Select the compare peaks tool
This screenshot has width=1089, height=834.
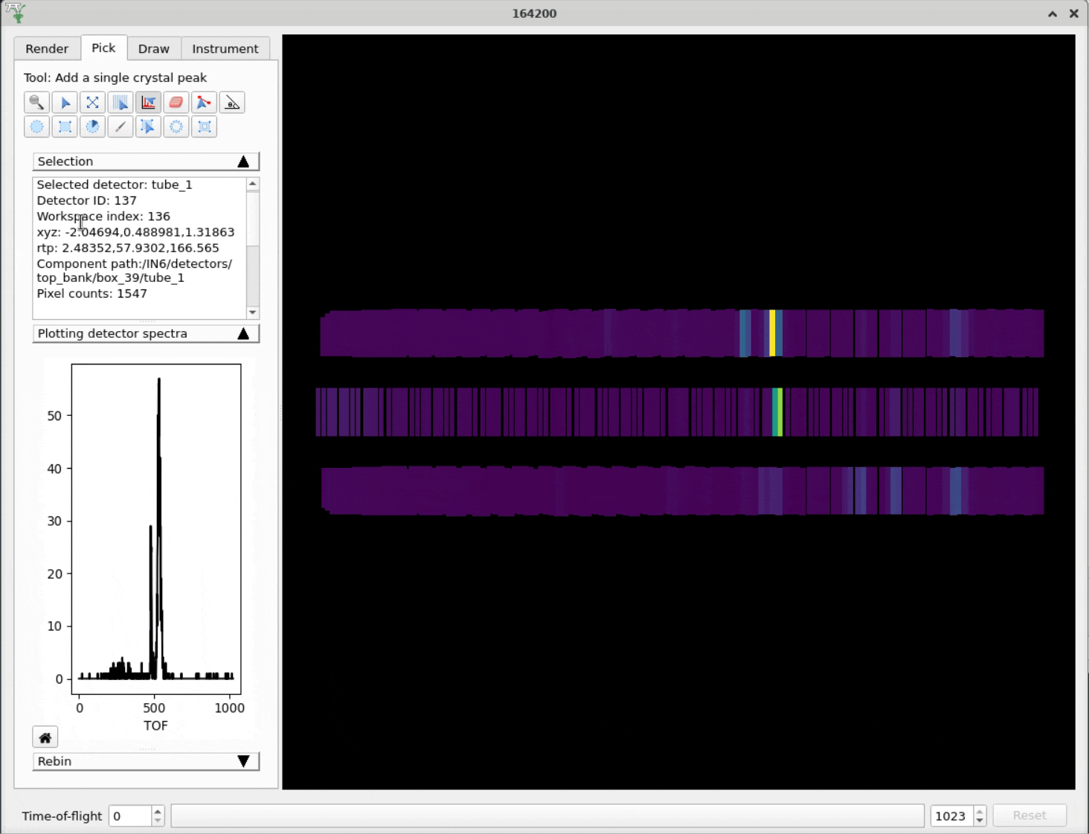click(x=204, y=103)
